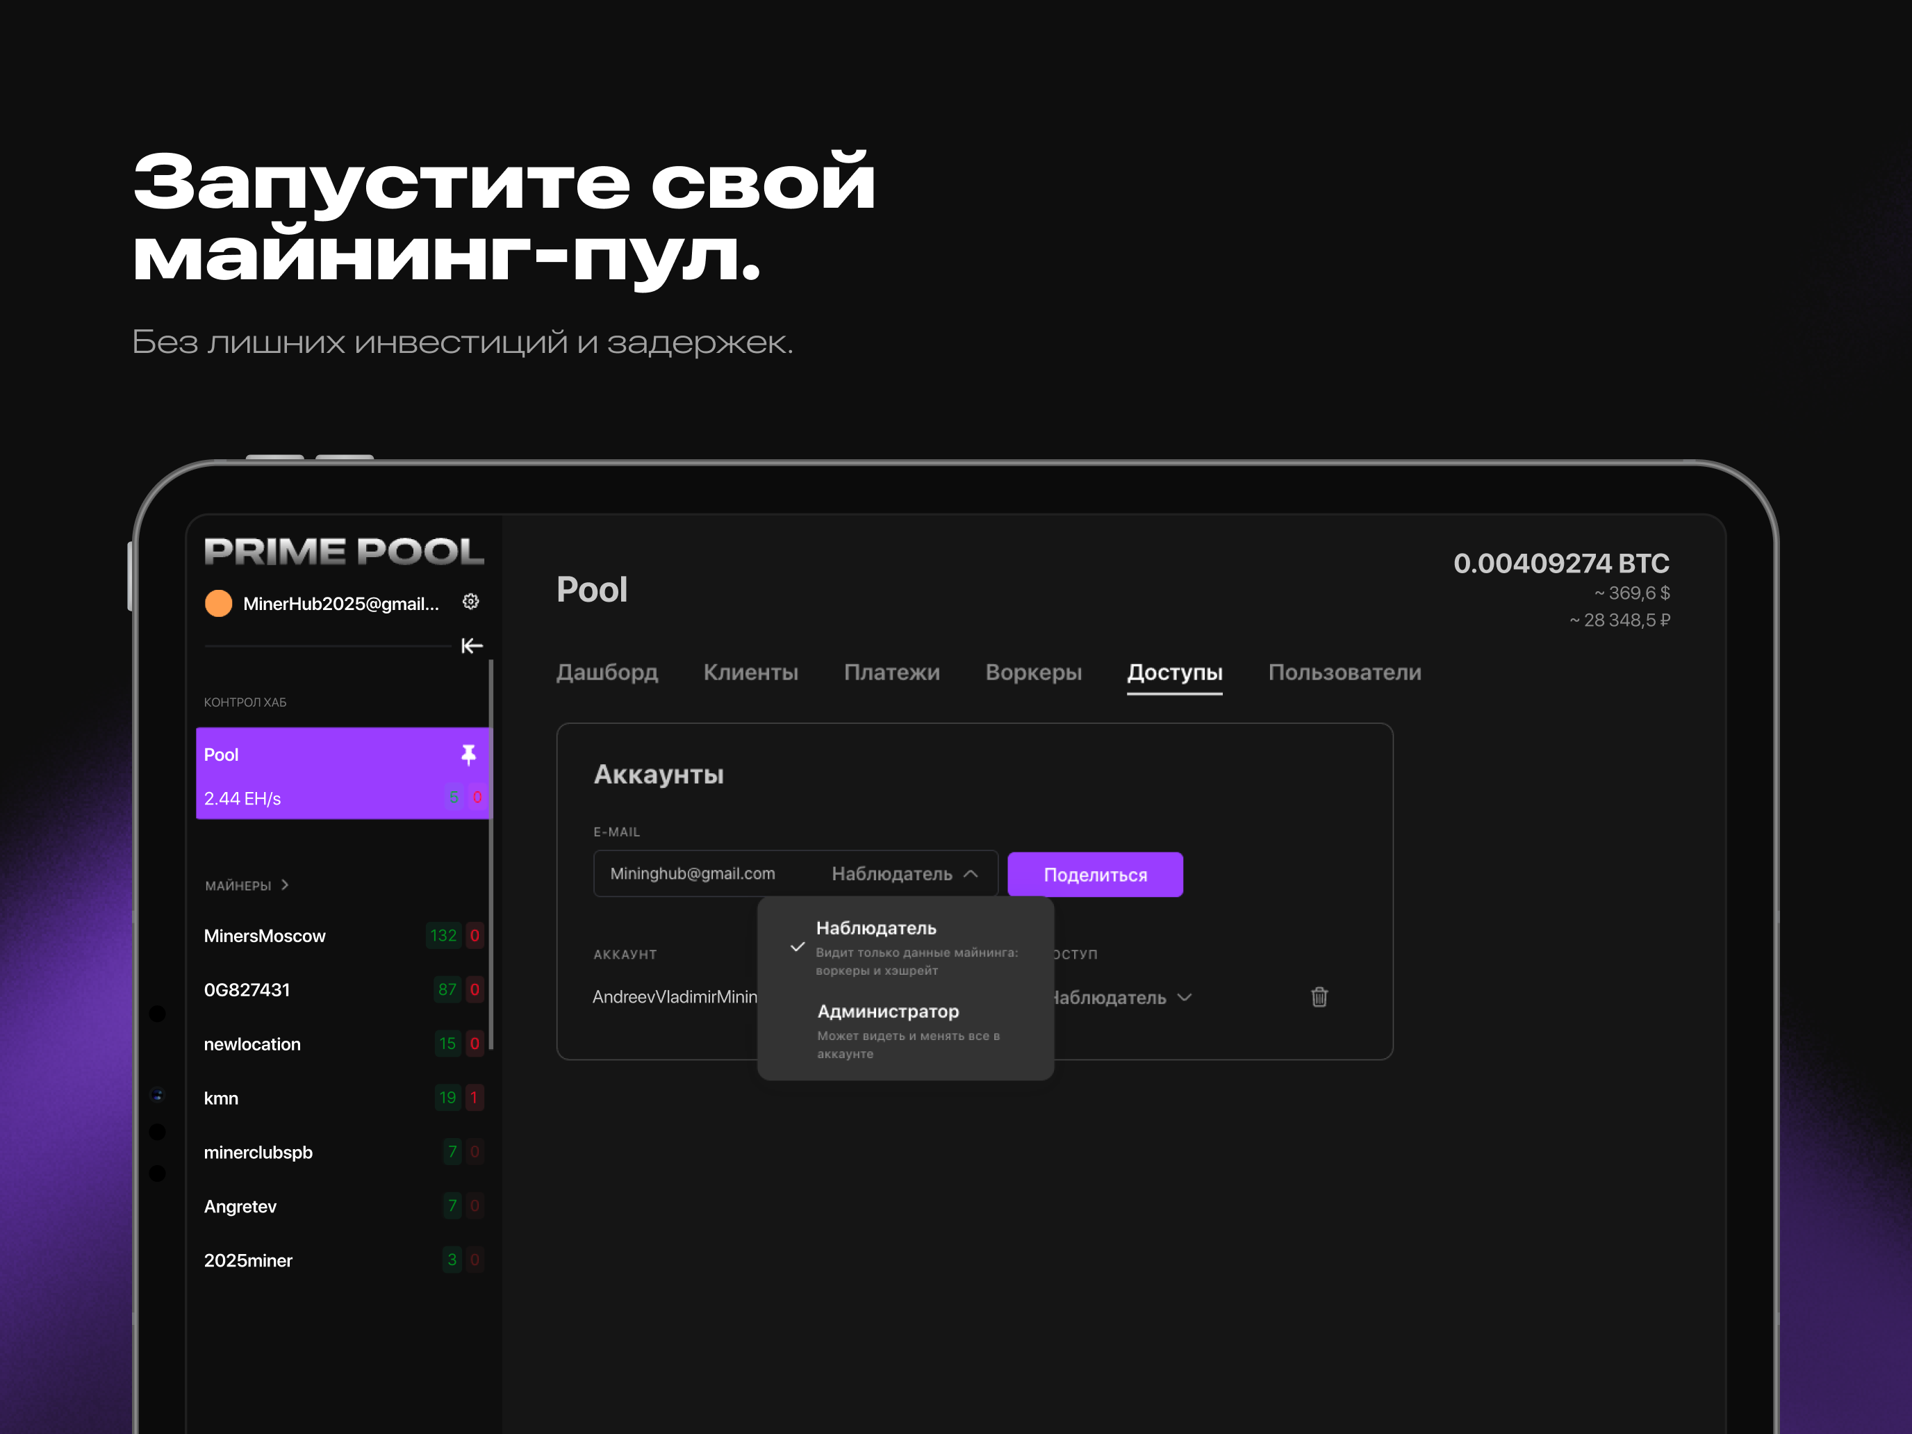Choose Администратор role in dropdown menu

click(x=905, y=1030)
